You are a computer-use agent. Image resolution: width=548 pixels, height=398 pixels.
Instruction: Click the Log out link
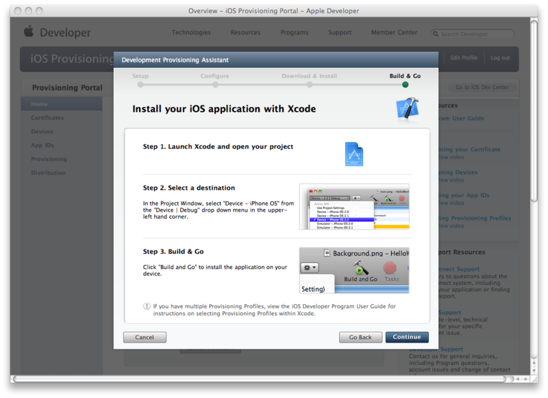pos(500,58)
